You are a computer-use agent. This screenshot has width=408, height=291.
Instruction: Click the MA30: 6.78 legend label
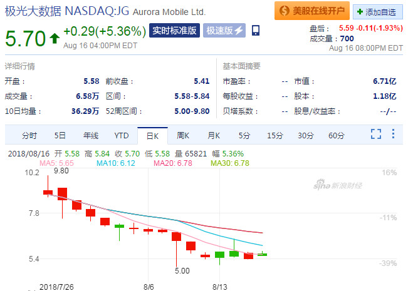coord(230,163)
